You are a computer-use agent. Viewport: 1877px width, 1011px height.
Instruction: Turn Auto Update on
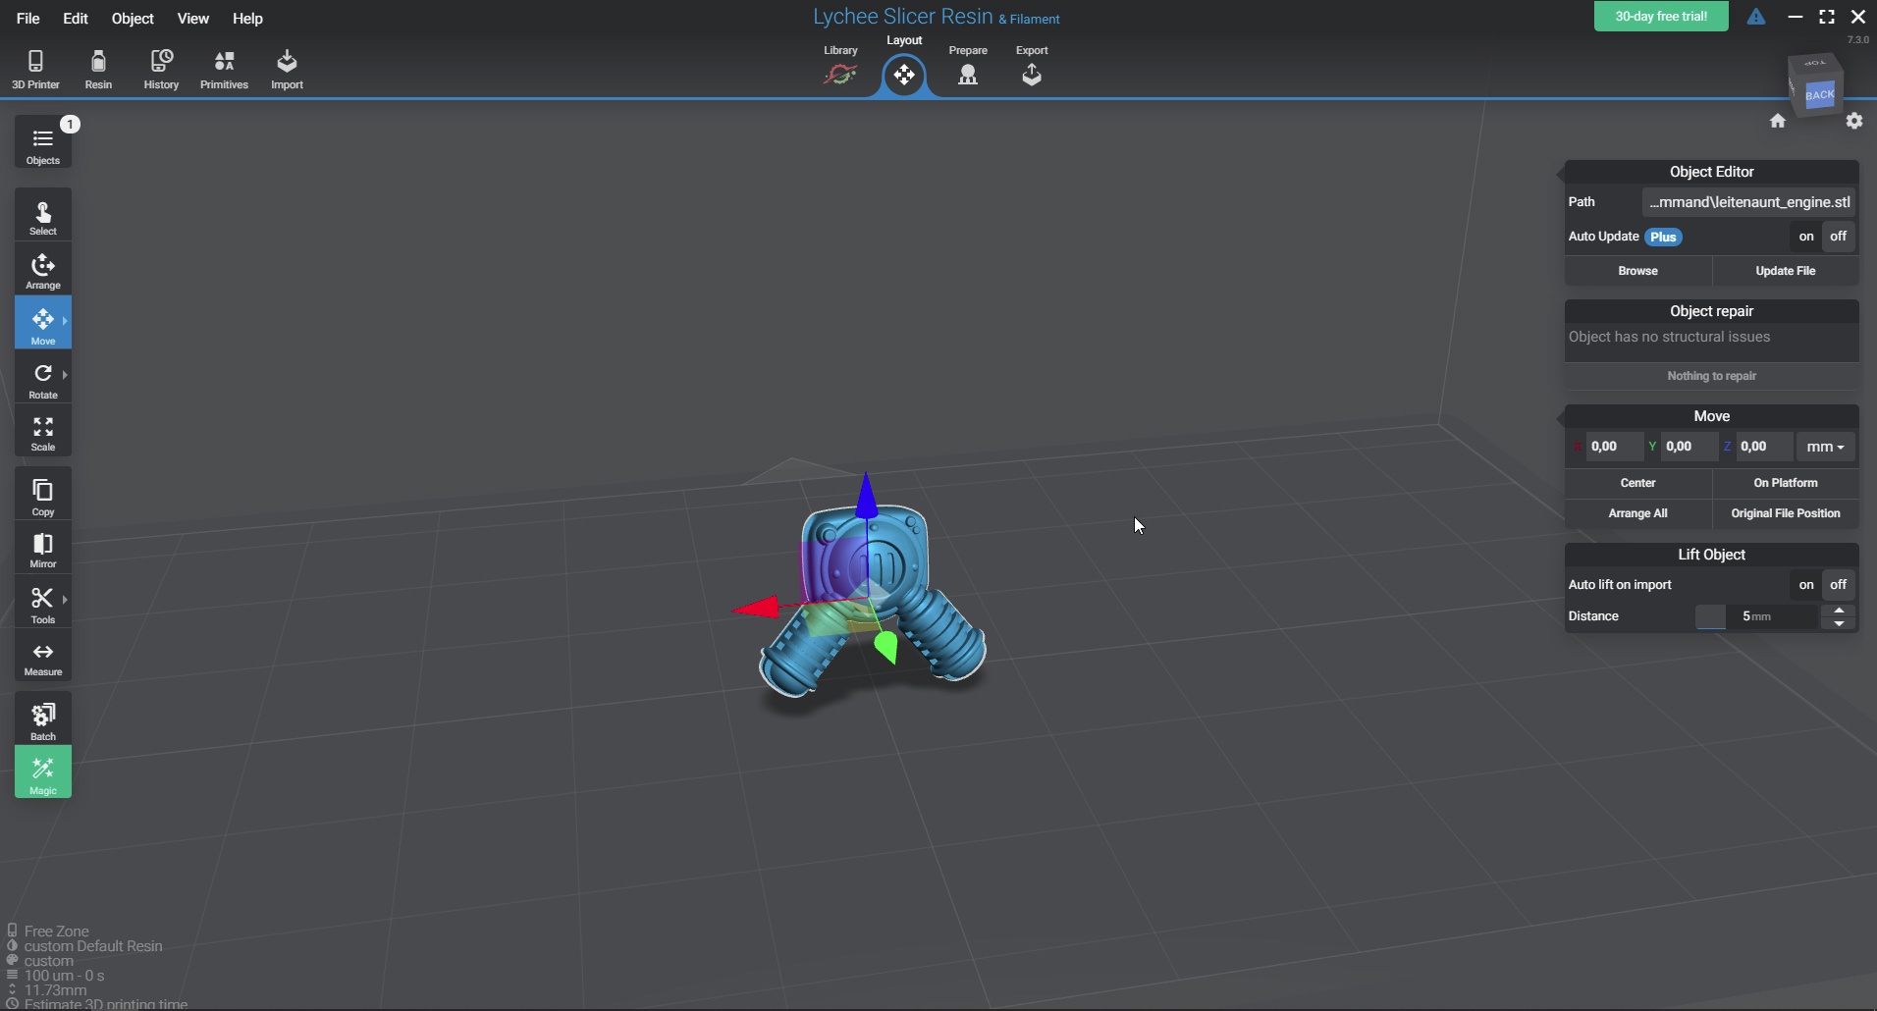[1804, 237]
